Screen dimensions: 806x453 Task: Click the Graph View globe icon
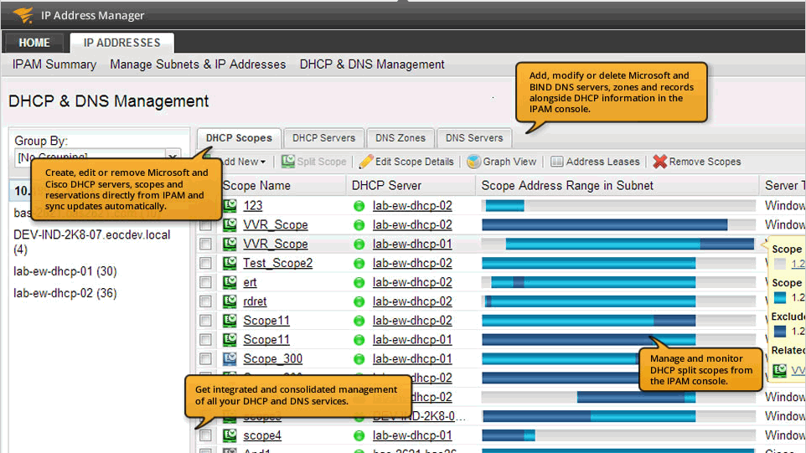point(473,162)
